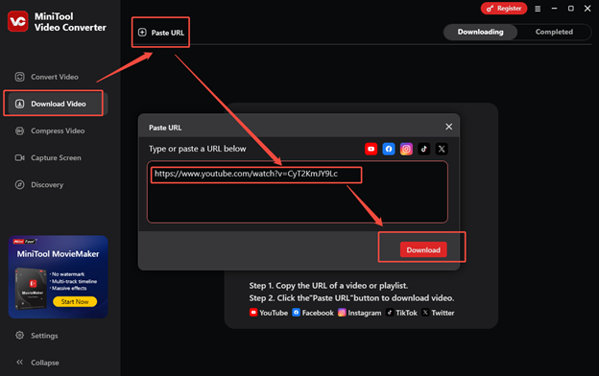Minimize the application window

click(x=554, y=9)
